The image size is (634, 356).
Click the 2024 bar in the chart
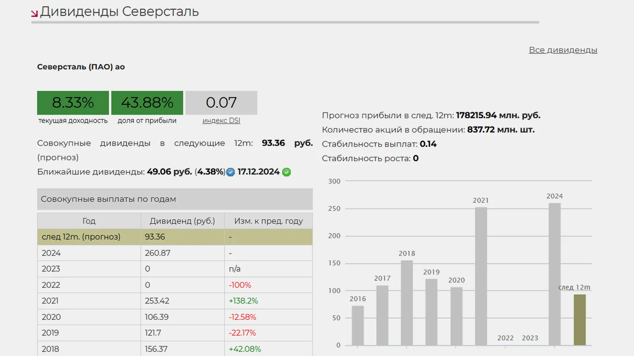coord(555,273)
